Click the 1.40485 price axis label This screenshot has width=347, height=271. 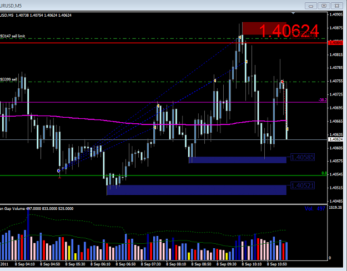coord(336,201)
